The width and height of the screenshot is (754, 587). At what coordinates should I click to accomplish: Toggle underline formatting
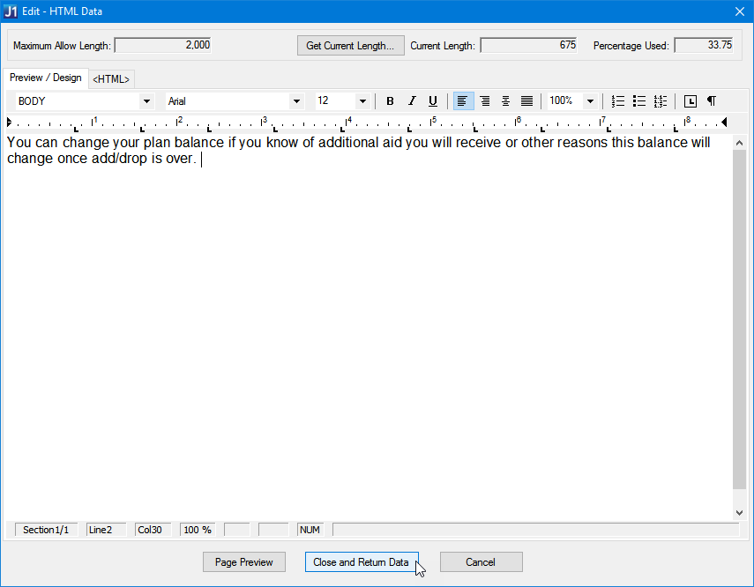click(x=433, y=101)
